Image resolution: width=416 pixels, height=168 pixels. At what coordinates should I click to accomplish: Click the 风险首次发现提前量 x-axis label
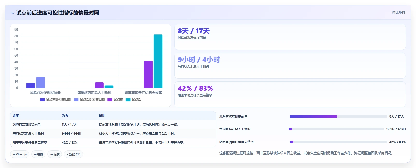(45, 93)
